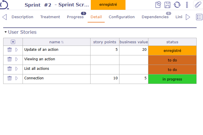Click the green 'in progress' status cell
Image resolution: width=203 pixels, height=135 pixels.
tap(172, 79)
